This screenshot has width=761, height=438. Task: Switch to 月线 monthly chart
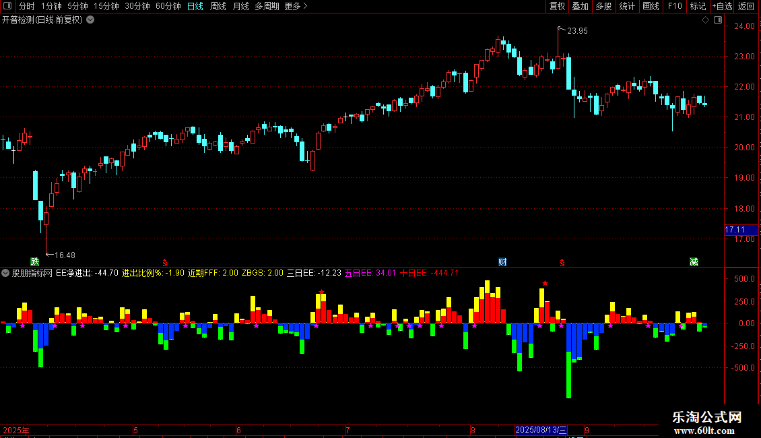(x=240, y=6)
